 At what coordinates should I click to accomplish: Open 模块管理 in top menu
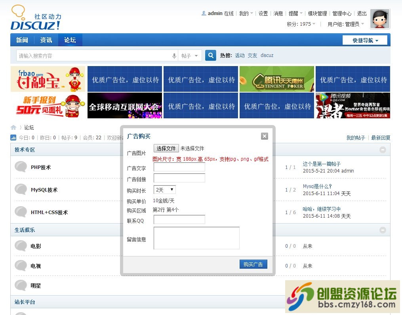click(x=317, y=13)
